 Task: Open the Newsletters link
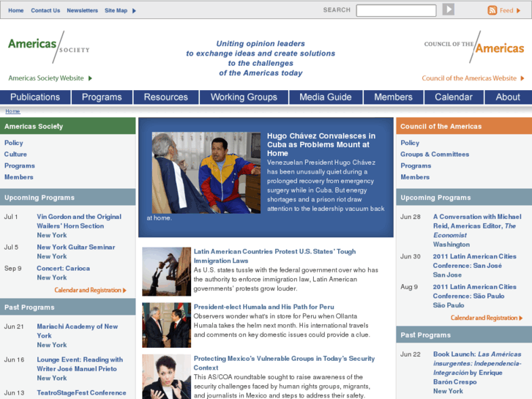tap(82, 10)
